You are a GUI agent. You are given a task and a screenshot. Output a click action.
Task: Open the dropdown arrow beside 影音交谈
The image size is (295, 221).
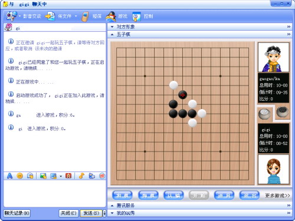(19, 16)
